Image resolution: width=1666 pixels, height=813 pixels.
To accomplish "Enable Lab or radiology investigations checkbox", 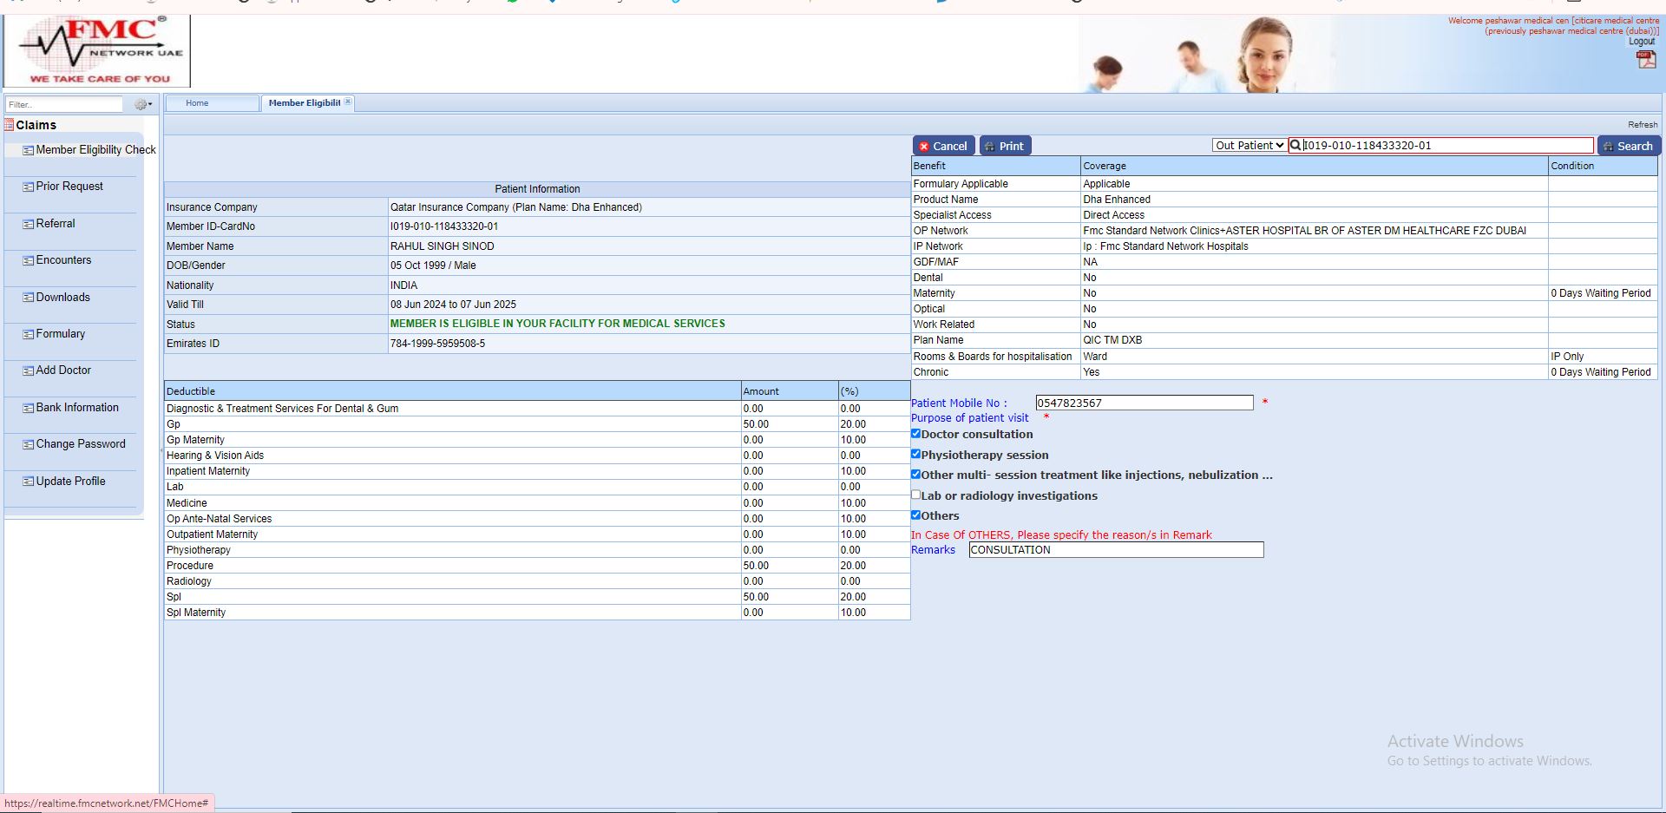I will pyautogui.click(x=915, y=495).
